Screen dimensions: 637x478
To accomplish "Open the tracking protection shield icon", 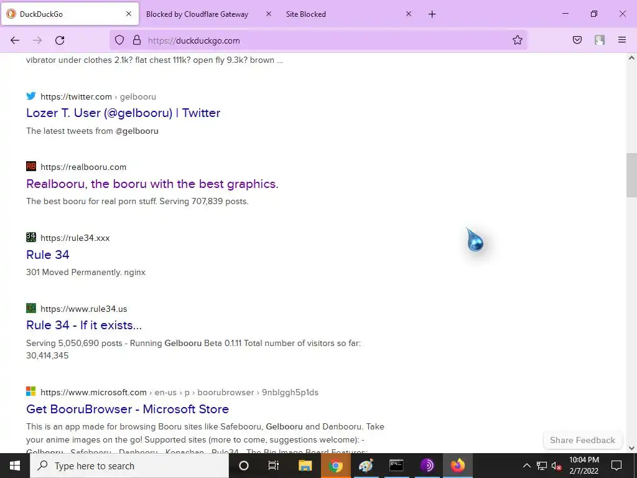I will point(119,40).
